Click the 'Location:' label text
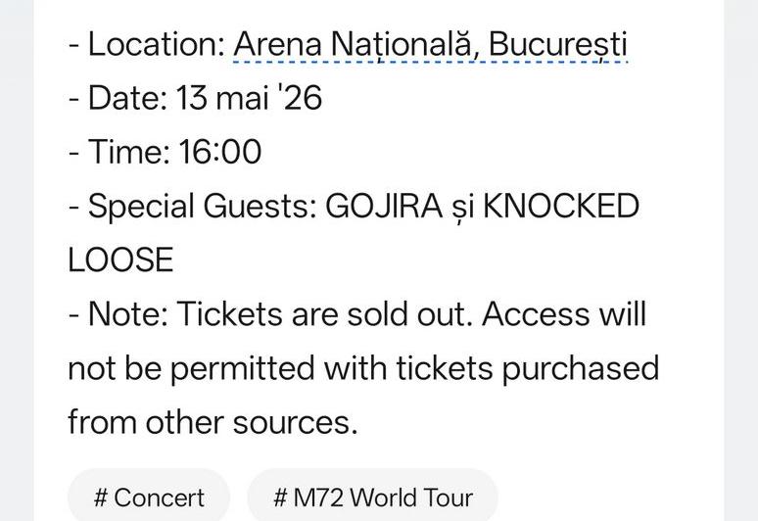The image size is (758, 521). coord(157,44)
